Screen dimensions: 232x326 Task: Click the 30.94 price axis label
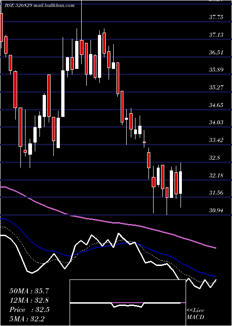click(216, 211)
